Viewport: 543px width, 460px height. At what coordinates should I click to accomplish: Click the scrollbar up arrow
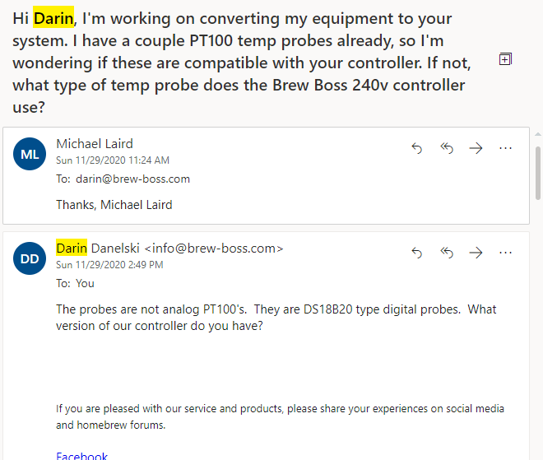(538, 134)
